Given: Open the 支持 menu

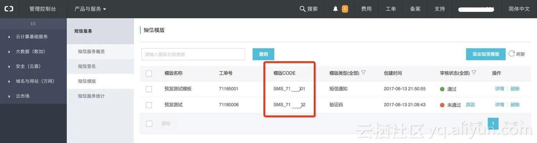Looking at the screenshot, I should pyautogui.click(x=440, y=9).
